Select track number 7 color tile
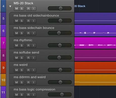The height and width of the screenshot is (98, 116). (x=3, y=43)
